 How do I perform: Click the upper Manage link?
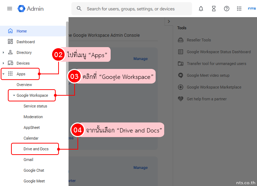141,59
